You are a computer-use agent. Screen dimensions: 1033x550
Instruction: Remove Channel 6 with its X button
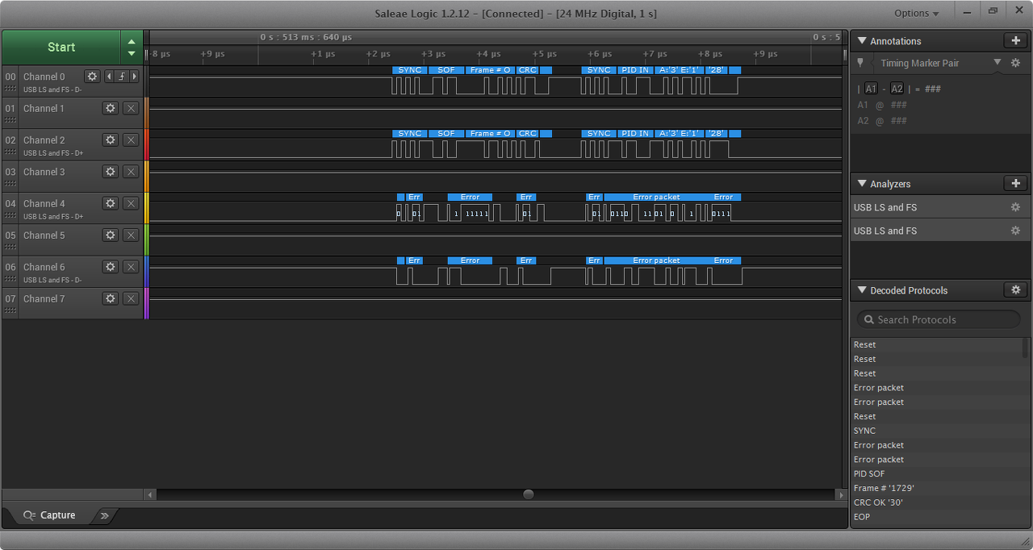[131, 267]
